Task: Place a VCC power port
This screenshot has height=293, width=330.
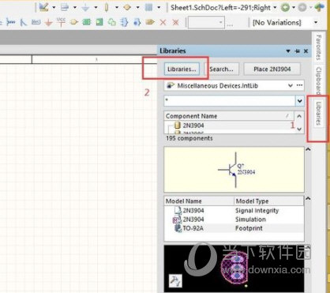Action: 61,22
